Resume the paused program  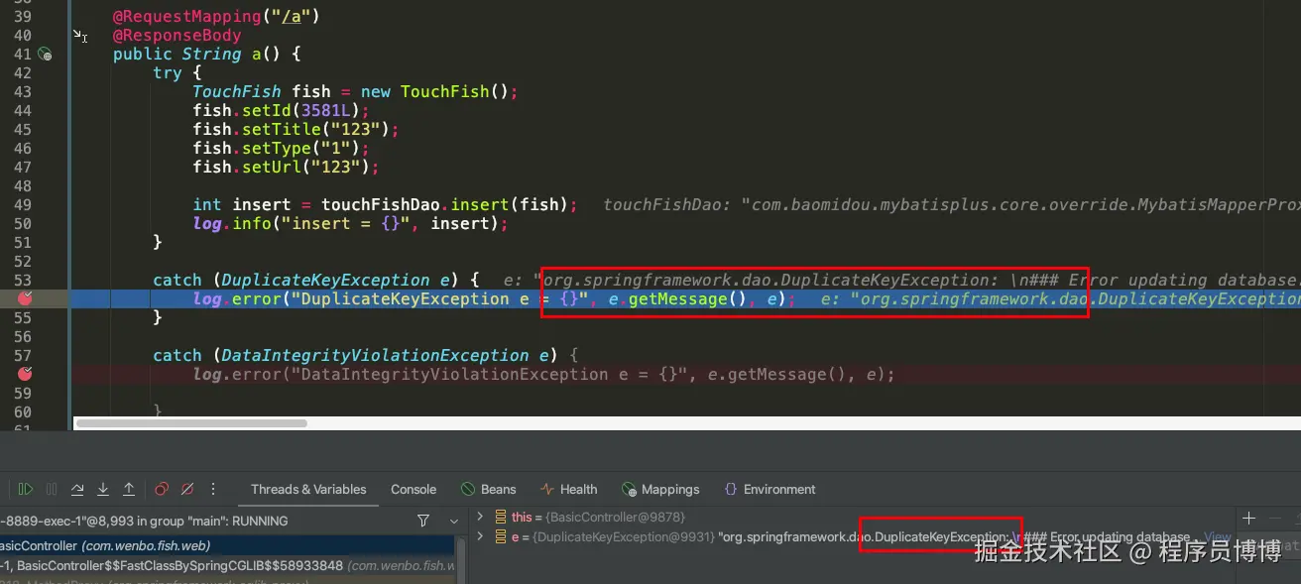[x=26, y=490]
